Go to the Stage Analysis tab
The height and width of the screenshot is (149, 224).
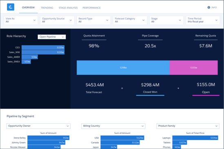point(68,8)
